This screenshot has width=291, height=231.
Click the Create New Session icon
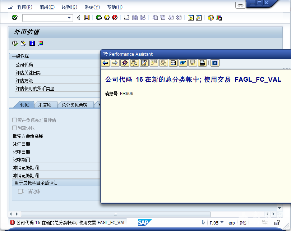[191, 18]
